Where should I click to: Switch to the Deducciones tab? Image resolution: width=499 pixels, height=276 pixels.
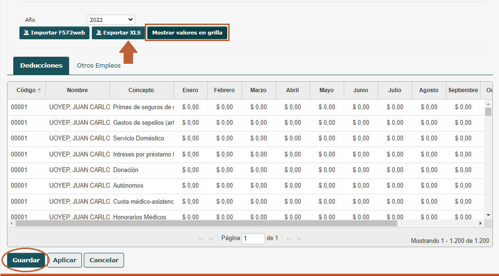[x=41, y=66]
